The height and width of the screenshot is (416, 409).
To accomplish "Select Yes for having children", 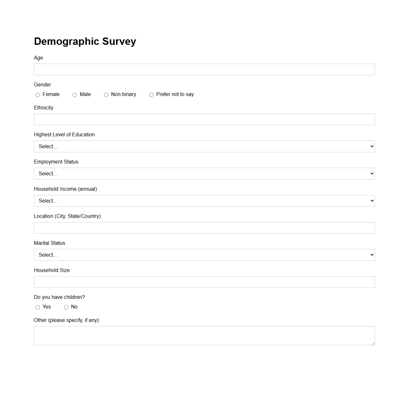I will point(37,307).
